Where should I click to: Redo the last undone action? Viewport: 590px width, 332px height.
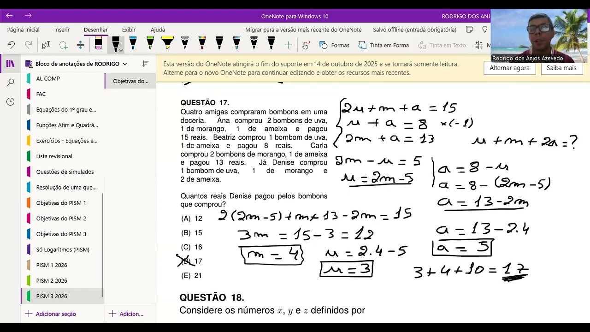tap(29, 45)
